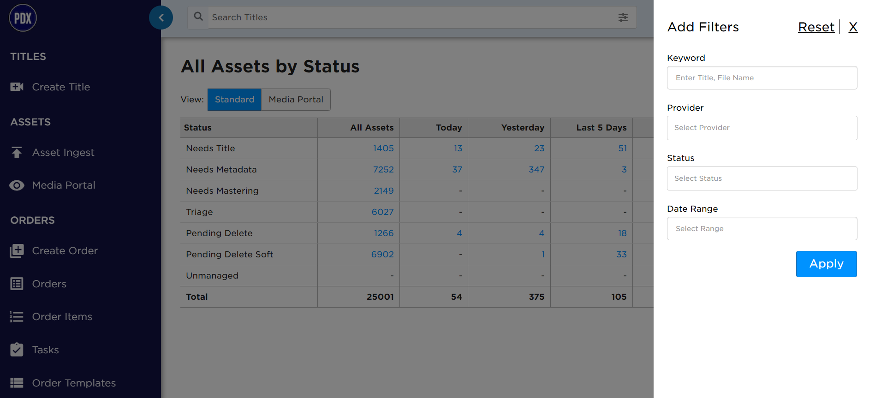The height and width of the screenshot is (398, 875).
Task: Click the PDX logo icon
Action: pyautogui.click(x=23, y=18)
